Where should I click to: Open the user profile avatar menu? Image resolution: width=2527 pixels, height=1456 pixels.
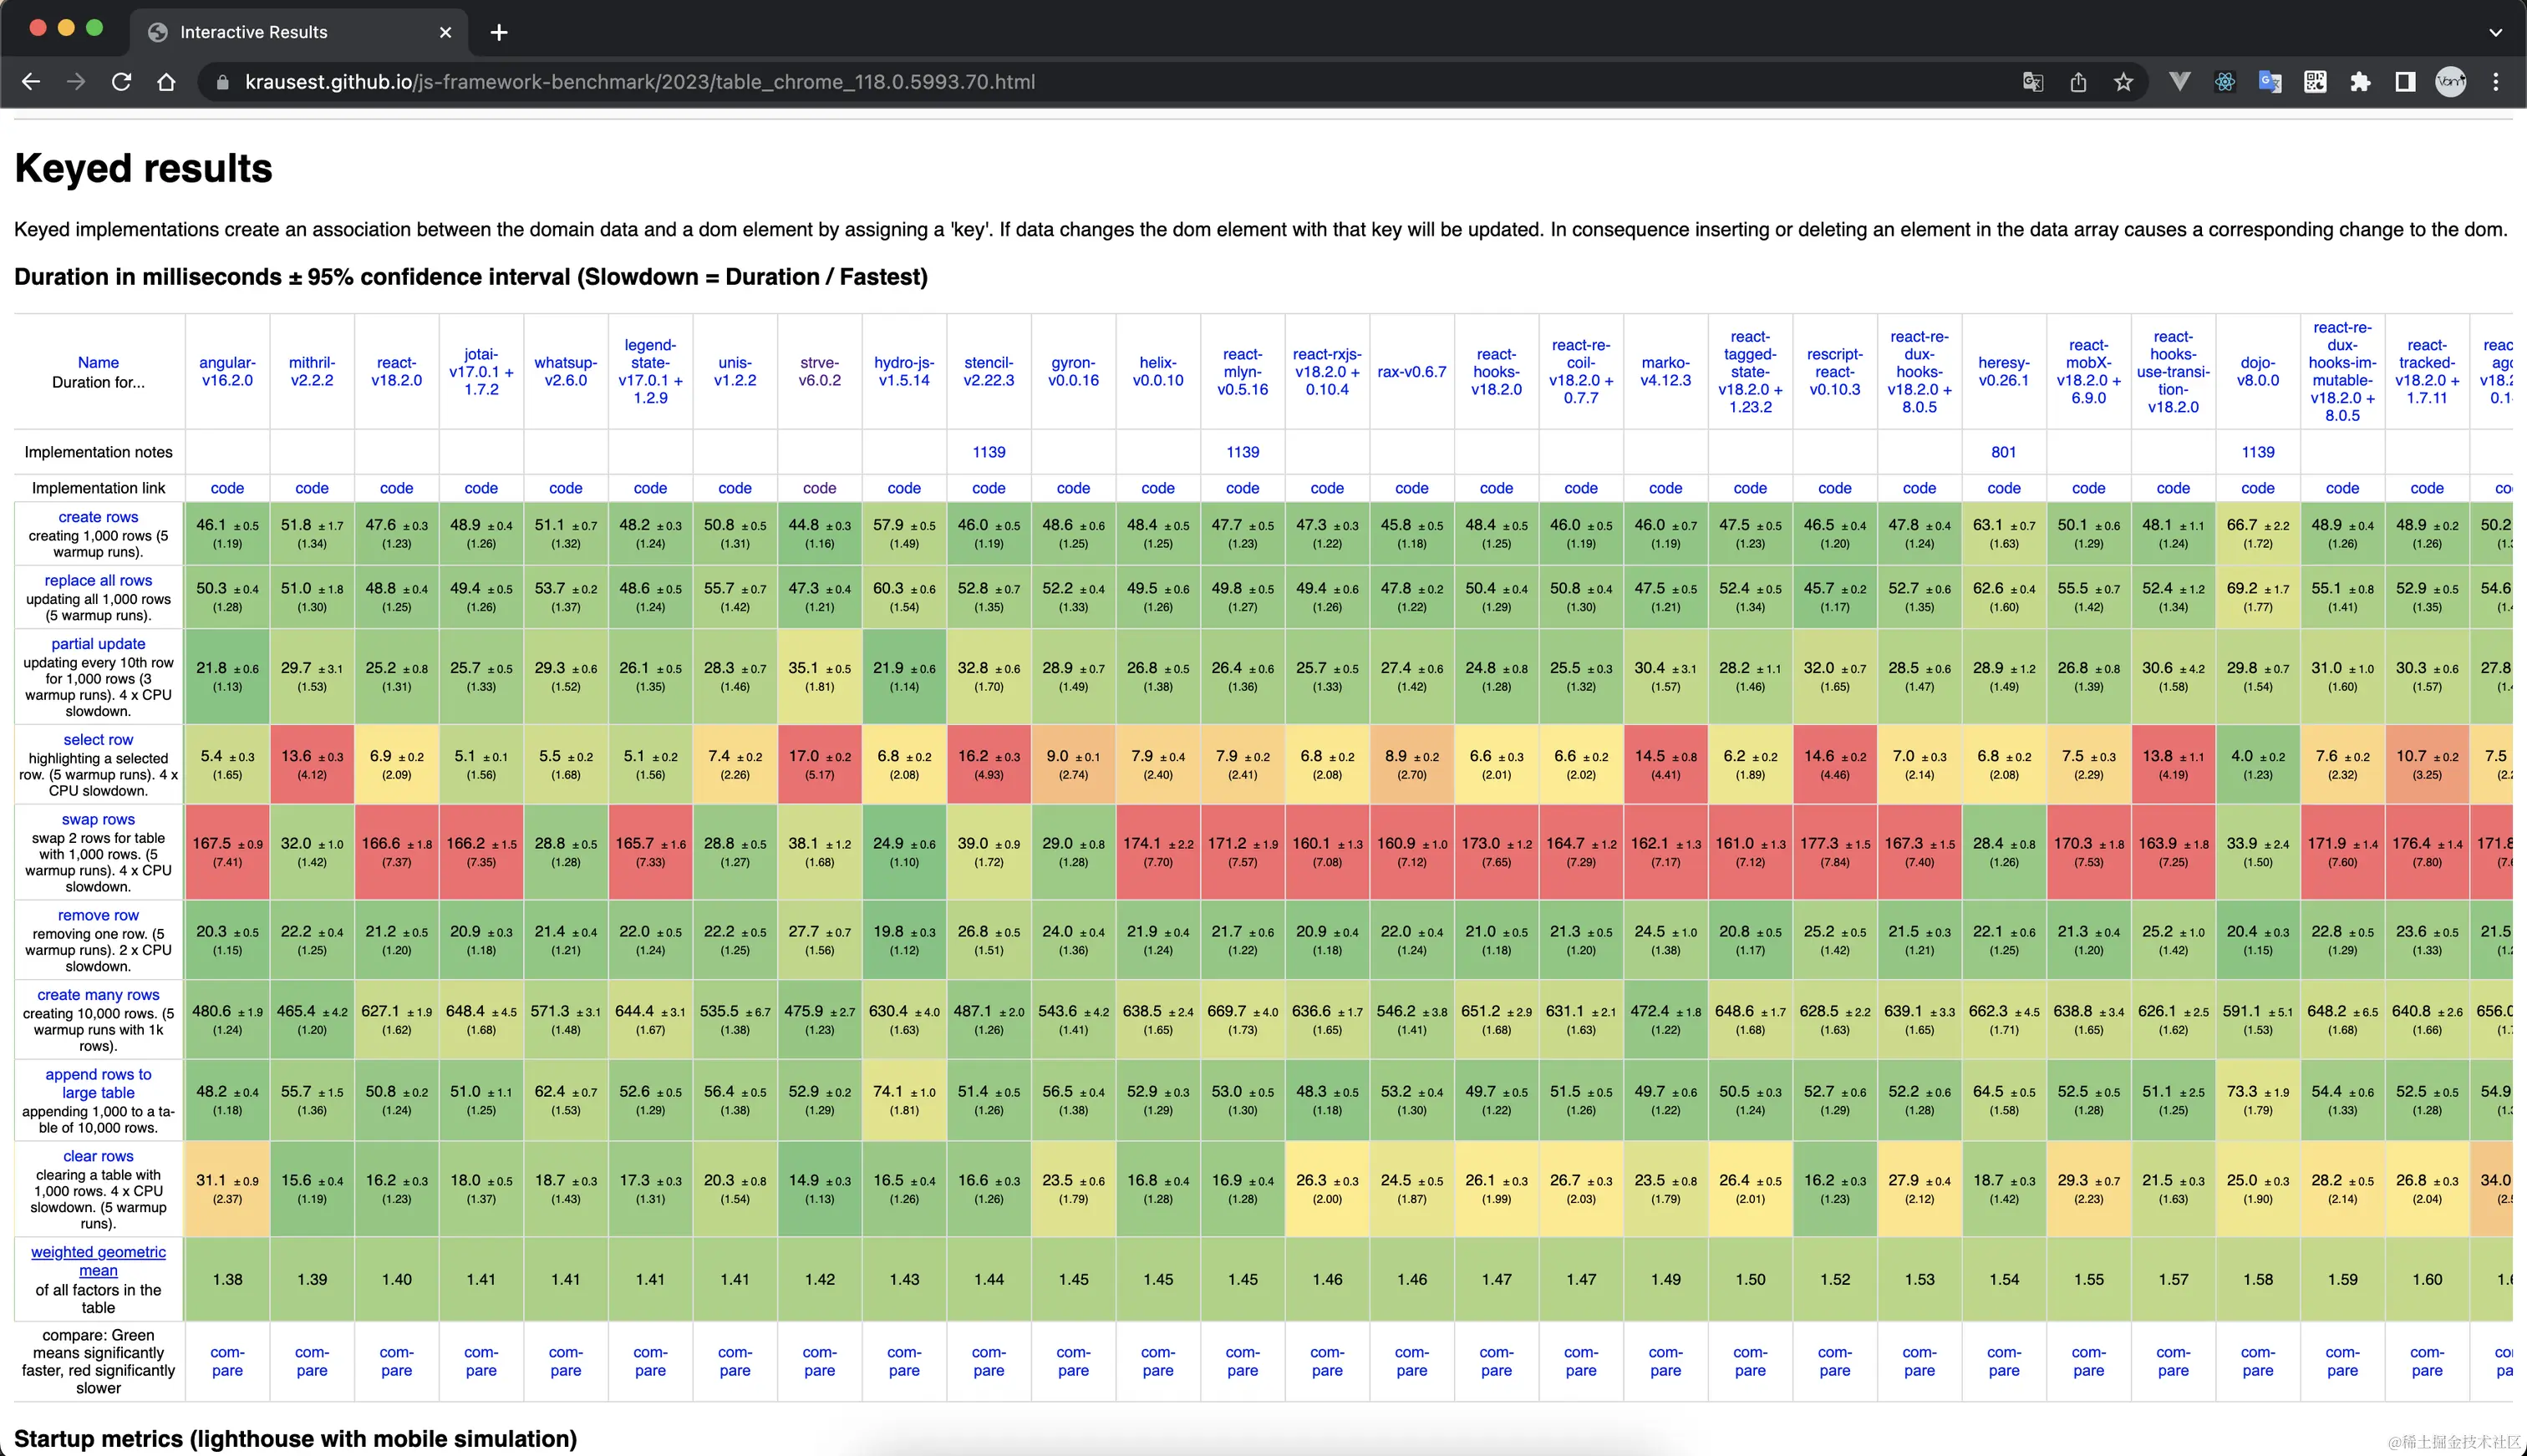point(2450,82)
